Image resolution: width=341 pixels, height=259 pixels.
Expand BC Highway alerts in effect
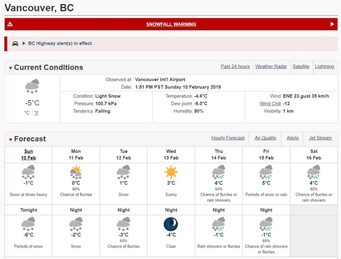click(x=60, y=43)
